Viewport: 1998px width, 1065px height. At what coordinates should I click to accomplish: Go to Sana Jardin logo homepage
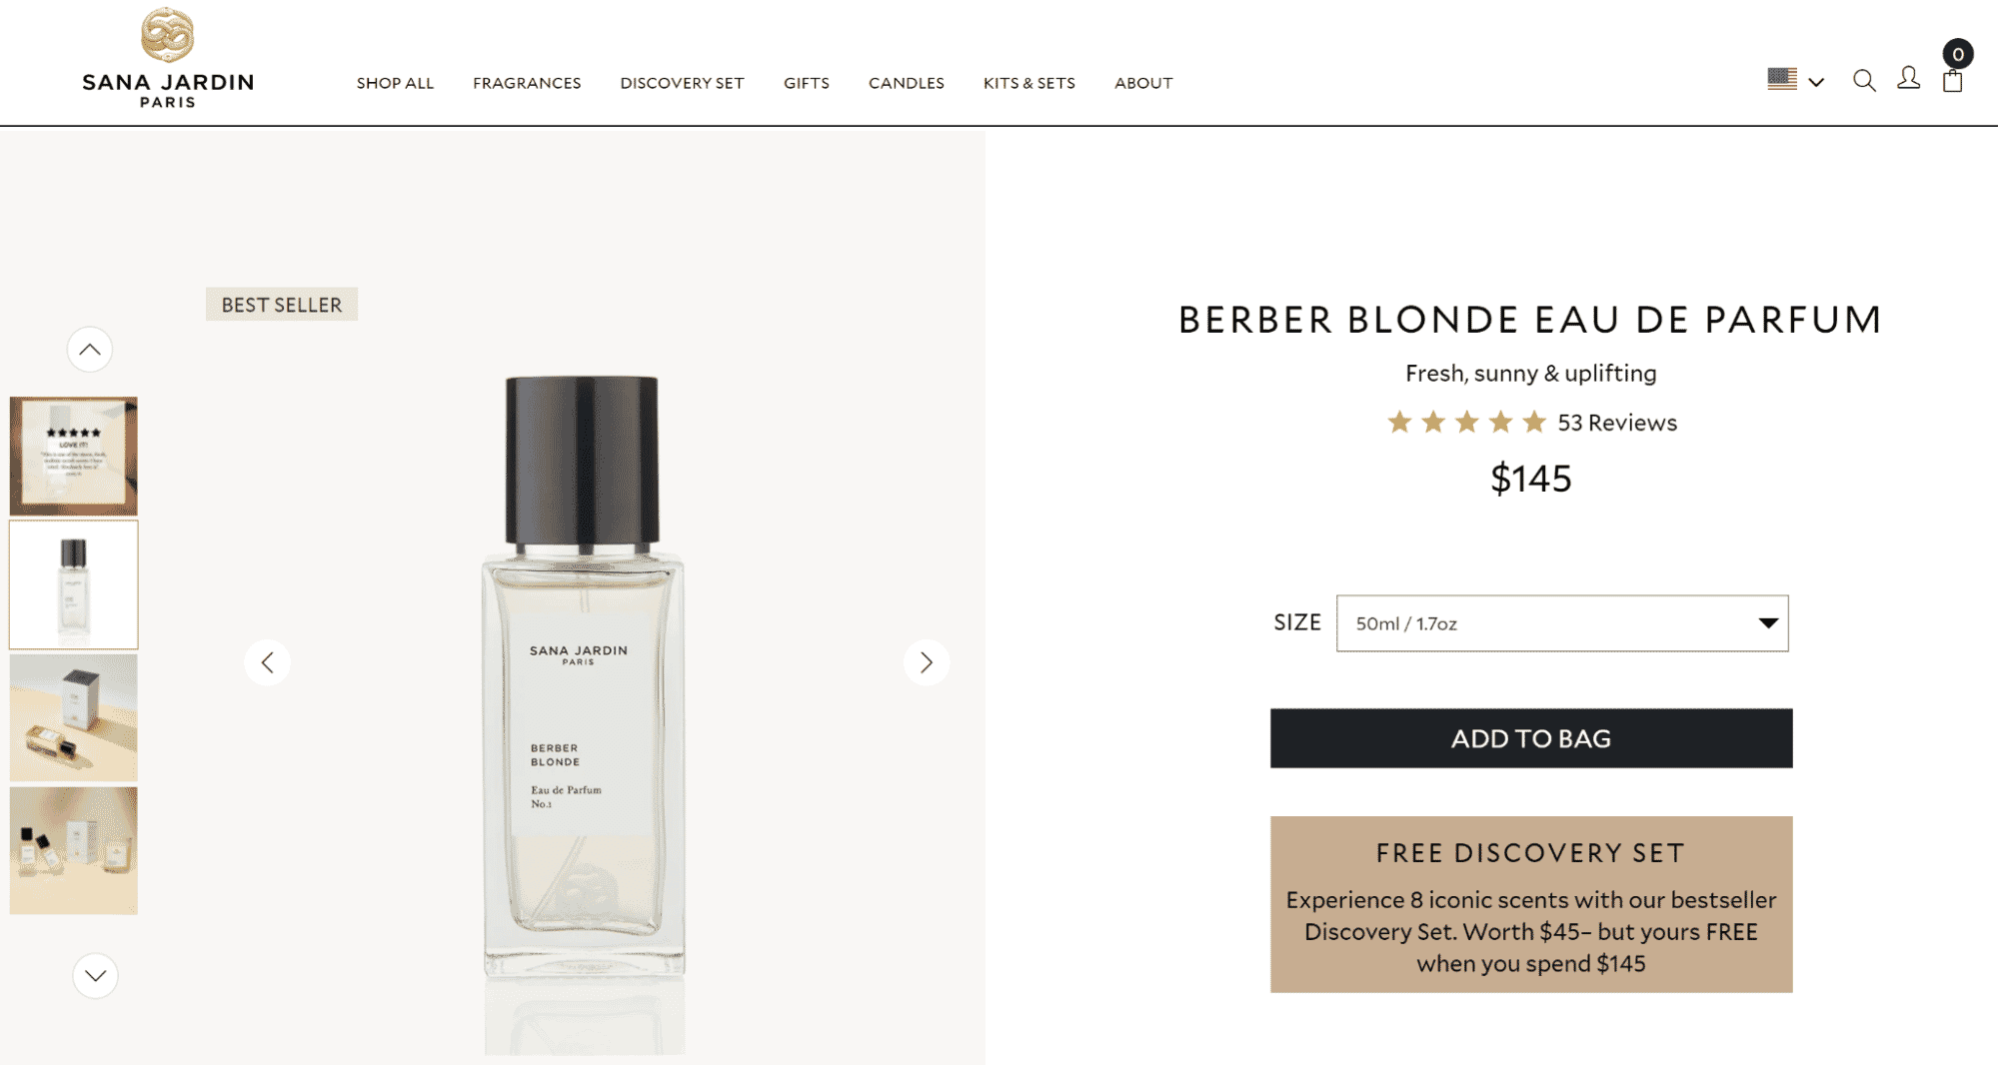pos(168,58)
